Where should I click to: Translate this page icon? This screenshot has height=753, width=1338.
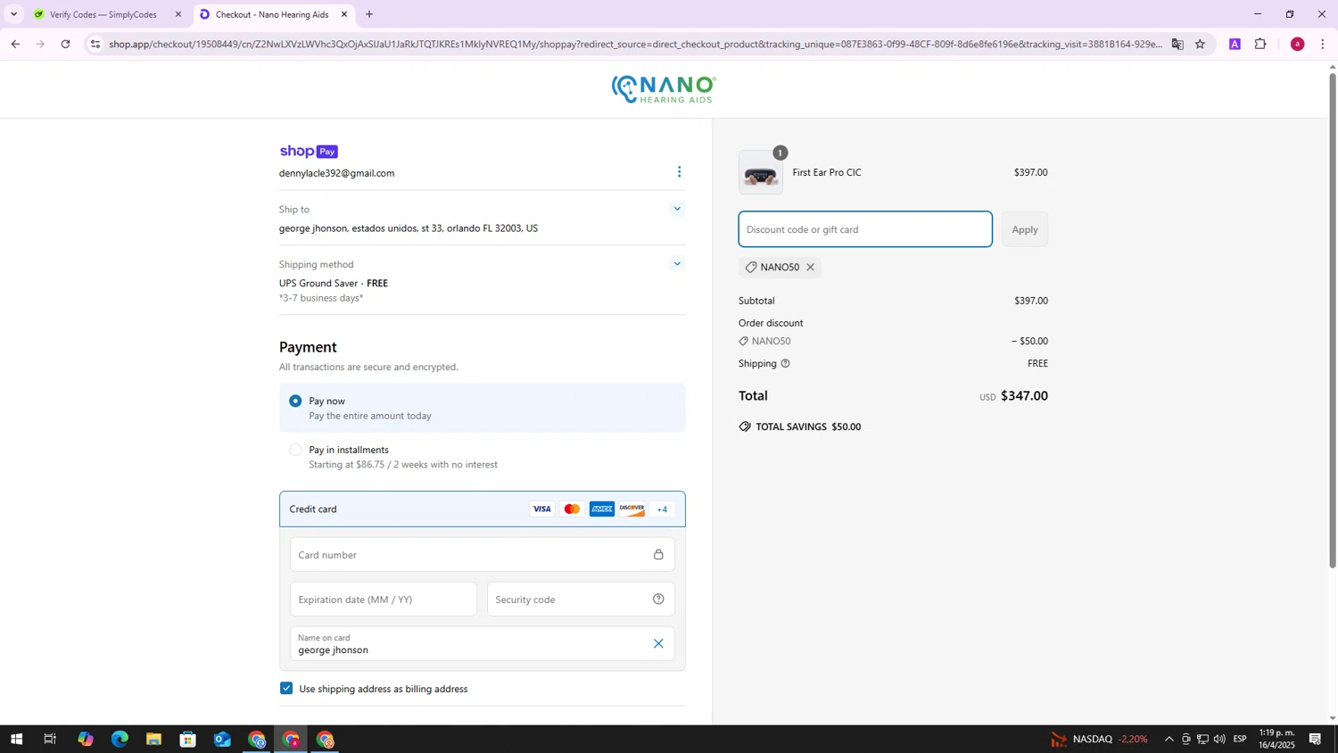point(1177,44)
